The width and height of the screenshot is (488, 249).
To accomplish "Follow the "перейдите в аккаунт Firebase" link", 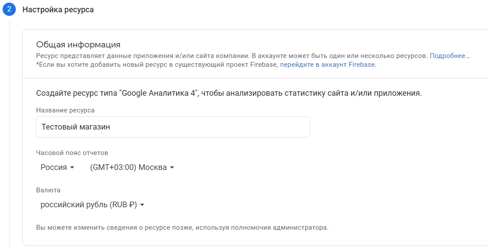I will coord(328,65).
